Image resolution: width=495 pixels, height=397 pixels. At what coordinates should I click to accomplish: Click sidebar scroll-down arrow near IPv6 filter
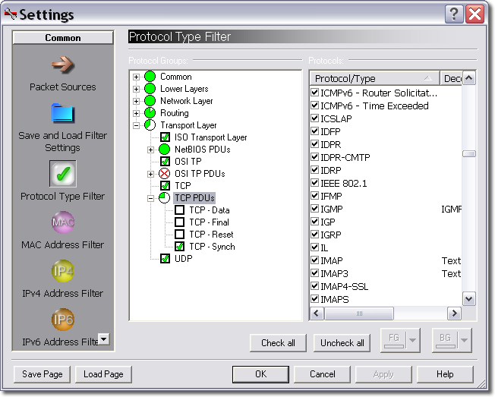coord(103,339)
